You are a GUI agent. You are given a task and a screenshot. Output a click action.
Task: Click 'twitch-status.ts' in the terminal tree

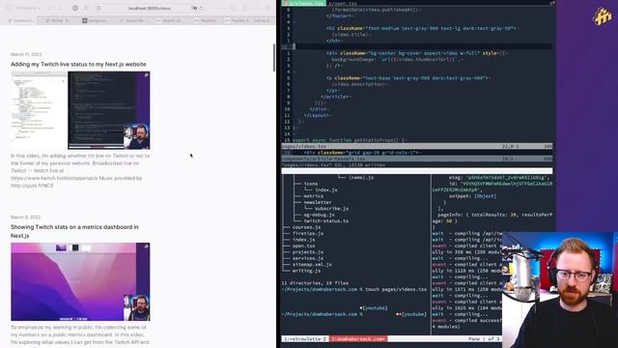(326, 221)
